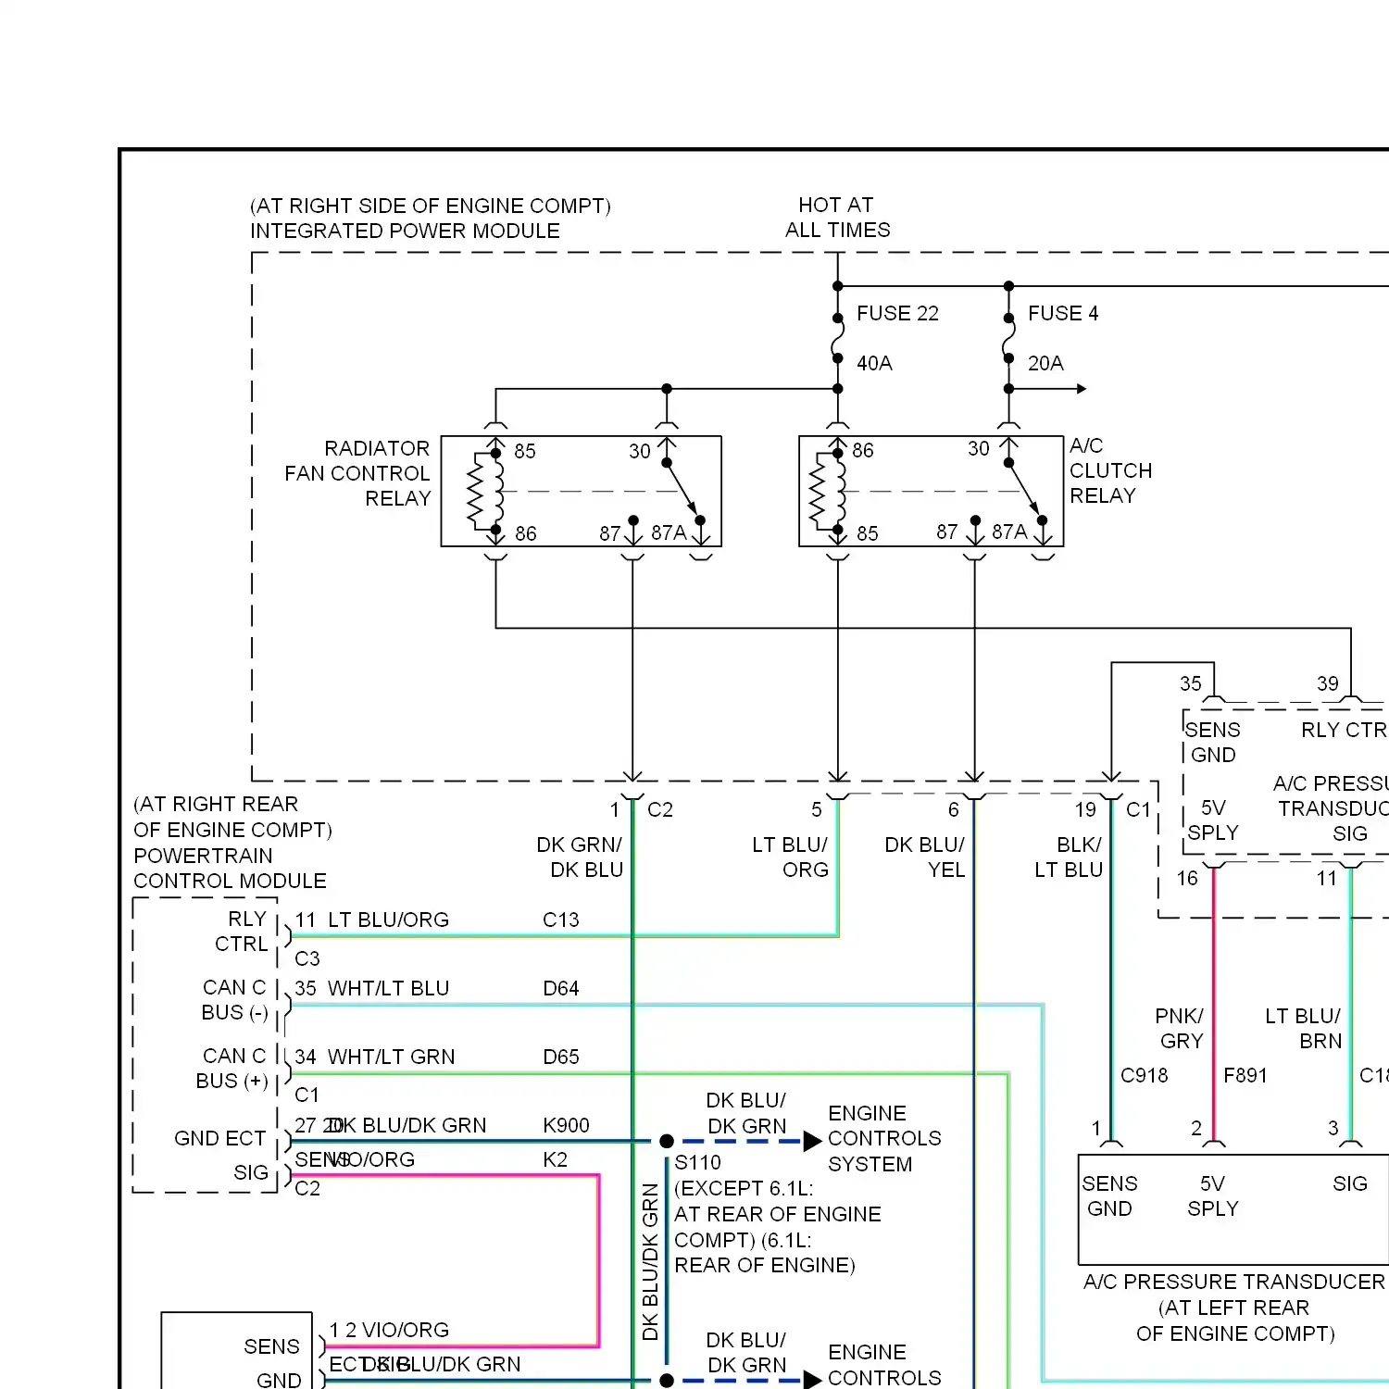
Task: Click terminal 87A on radiator fan relay
Action: pos(669,532)
